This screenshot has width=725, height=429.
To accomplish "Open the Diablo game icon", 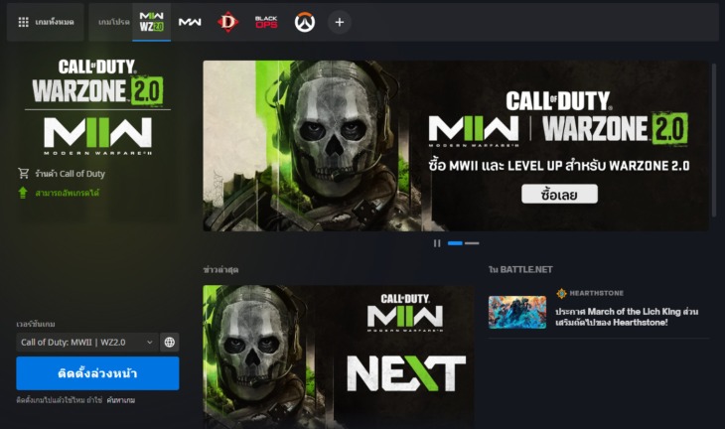I will 227,22.
